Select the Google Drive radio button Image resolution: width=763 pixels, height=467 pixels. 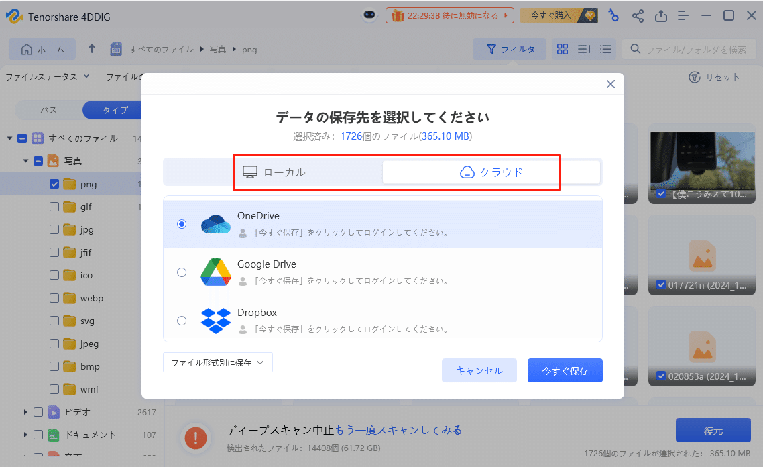click(x=181, y=272)
